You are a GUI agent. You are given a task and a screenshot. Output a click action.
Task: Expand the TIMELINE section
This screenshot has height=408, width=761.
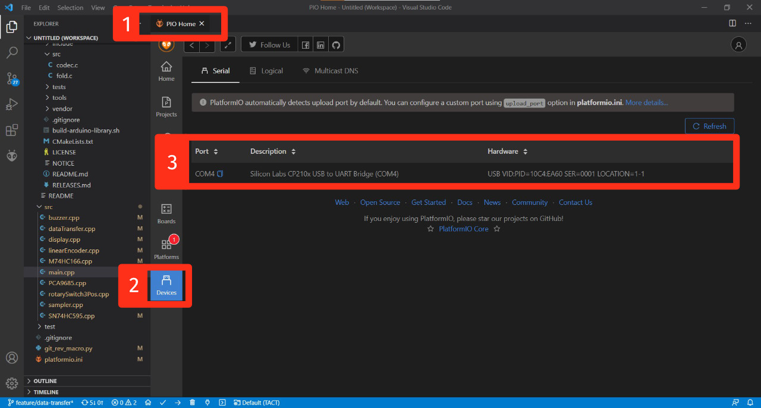pyautogui.click(x=87, y=392)
